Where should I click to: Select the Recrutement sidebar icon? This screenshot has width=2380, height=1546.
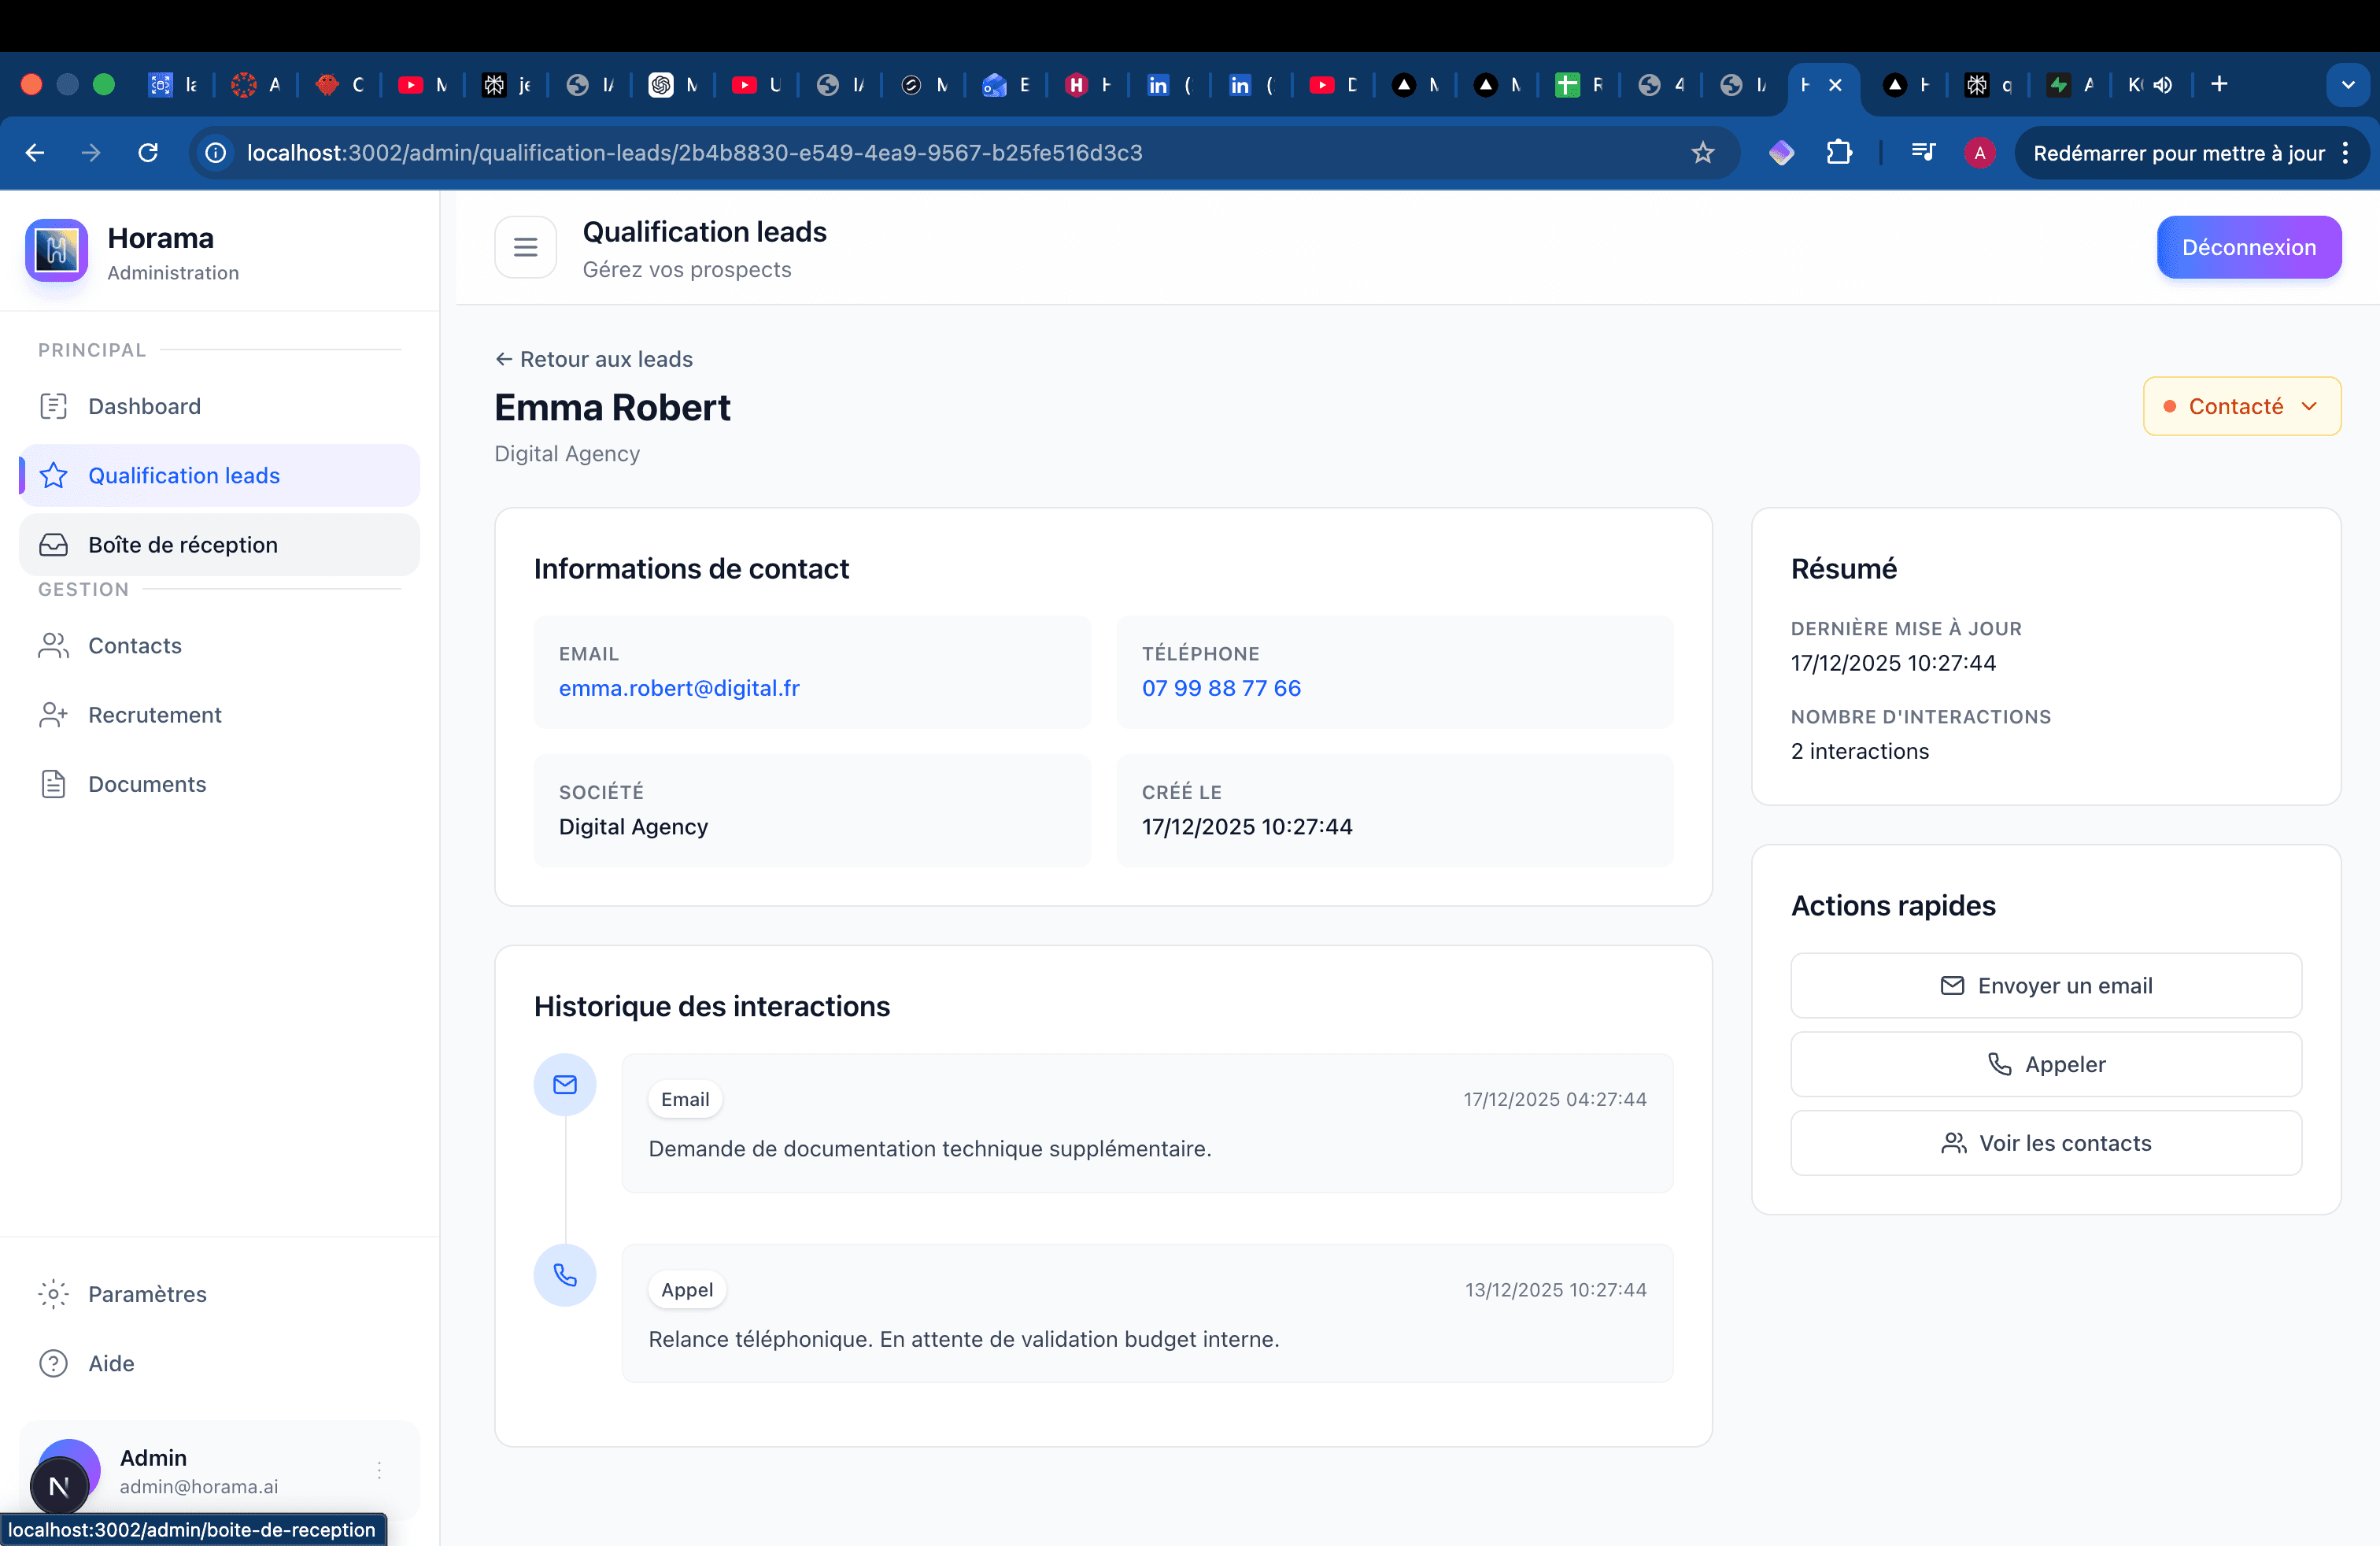pos(53,714)
